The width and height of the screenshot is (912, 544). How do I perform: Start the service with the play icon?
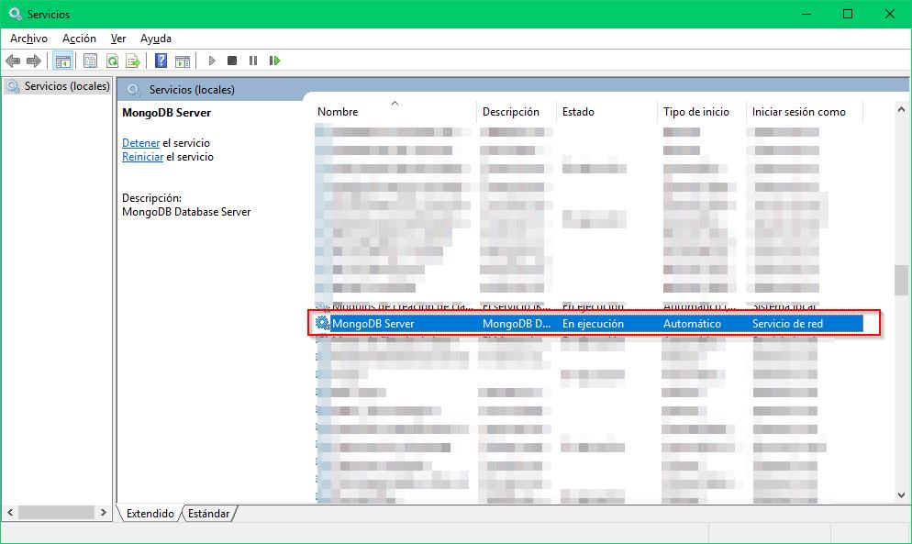(212, 61)
